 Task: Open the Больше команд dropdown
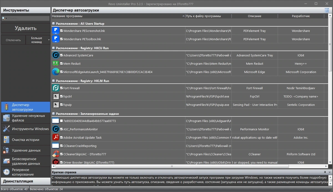pyautogui.click(x=38, y=40)
